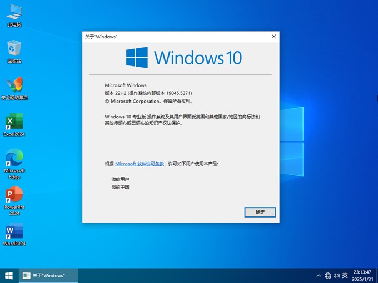Select the PowerPnt 2024 desktop shortcut

click(14, 201)
